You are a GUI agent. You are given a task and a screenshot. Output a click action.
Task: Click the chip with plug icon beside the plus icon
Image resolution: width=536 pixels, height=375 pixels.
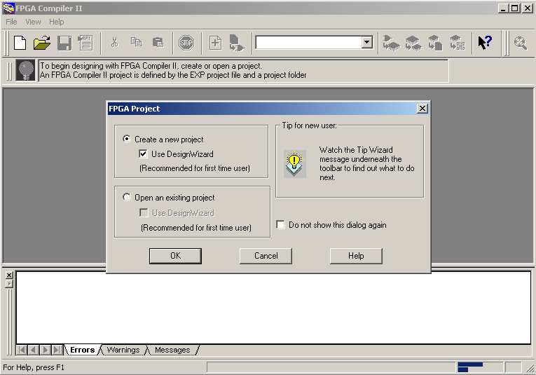tap(237, 43)
